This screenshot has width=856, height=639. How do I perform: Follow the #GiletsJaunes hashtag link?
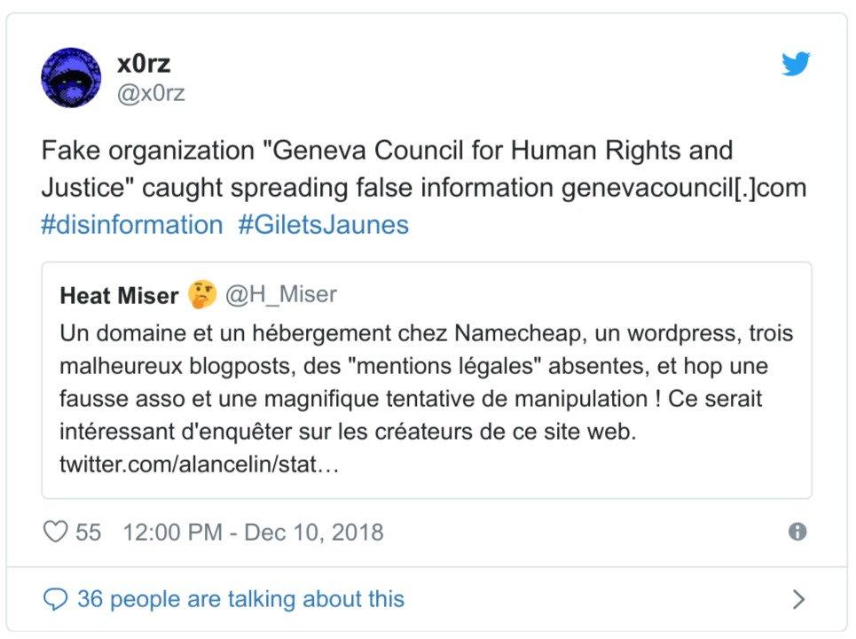coord(323,225)
